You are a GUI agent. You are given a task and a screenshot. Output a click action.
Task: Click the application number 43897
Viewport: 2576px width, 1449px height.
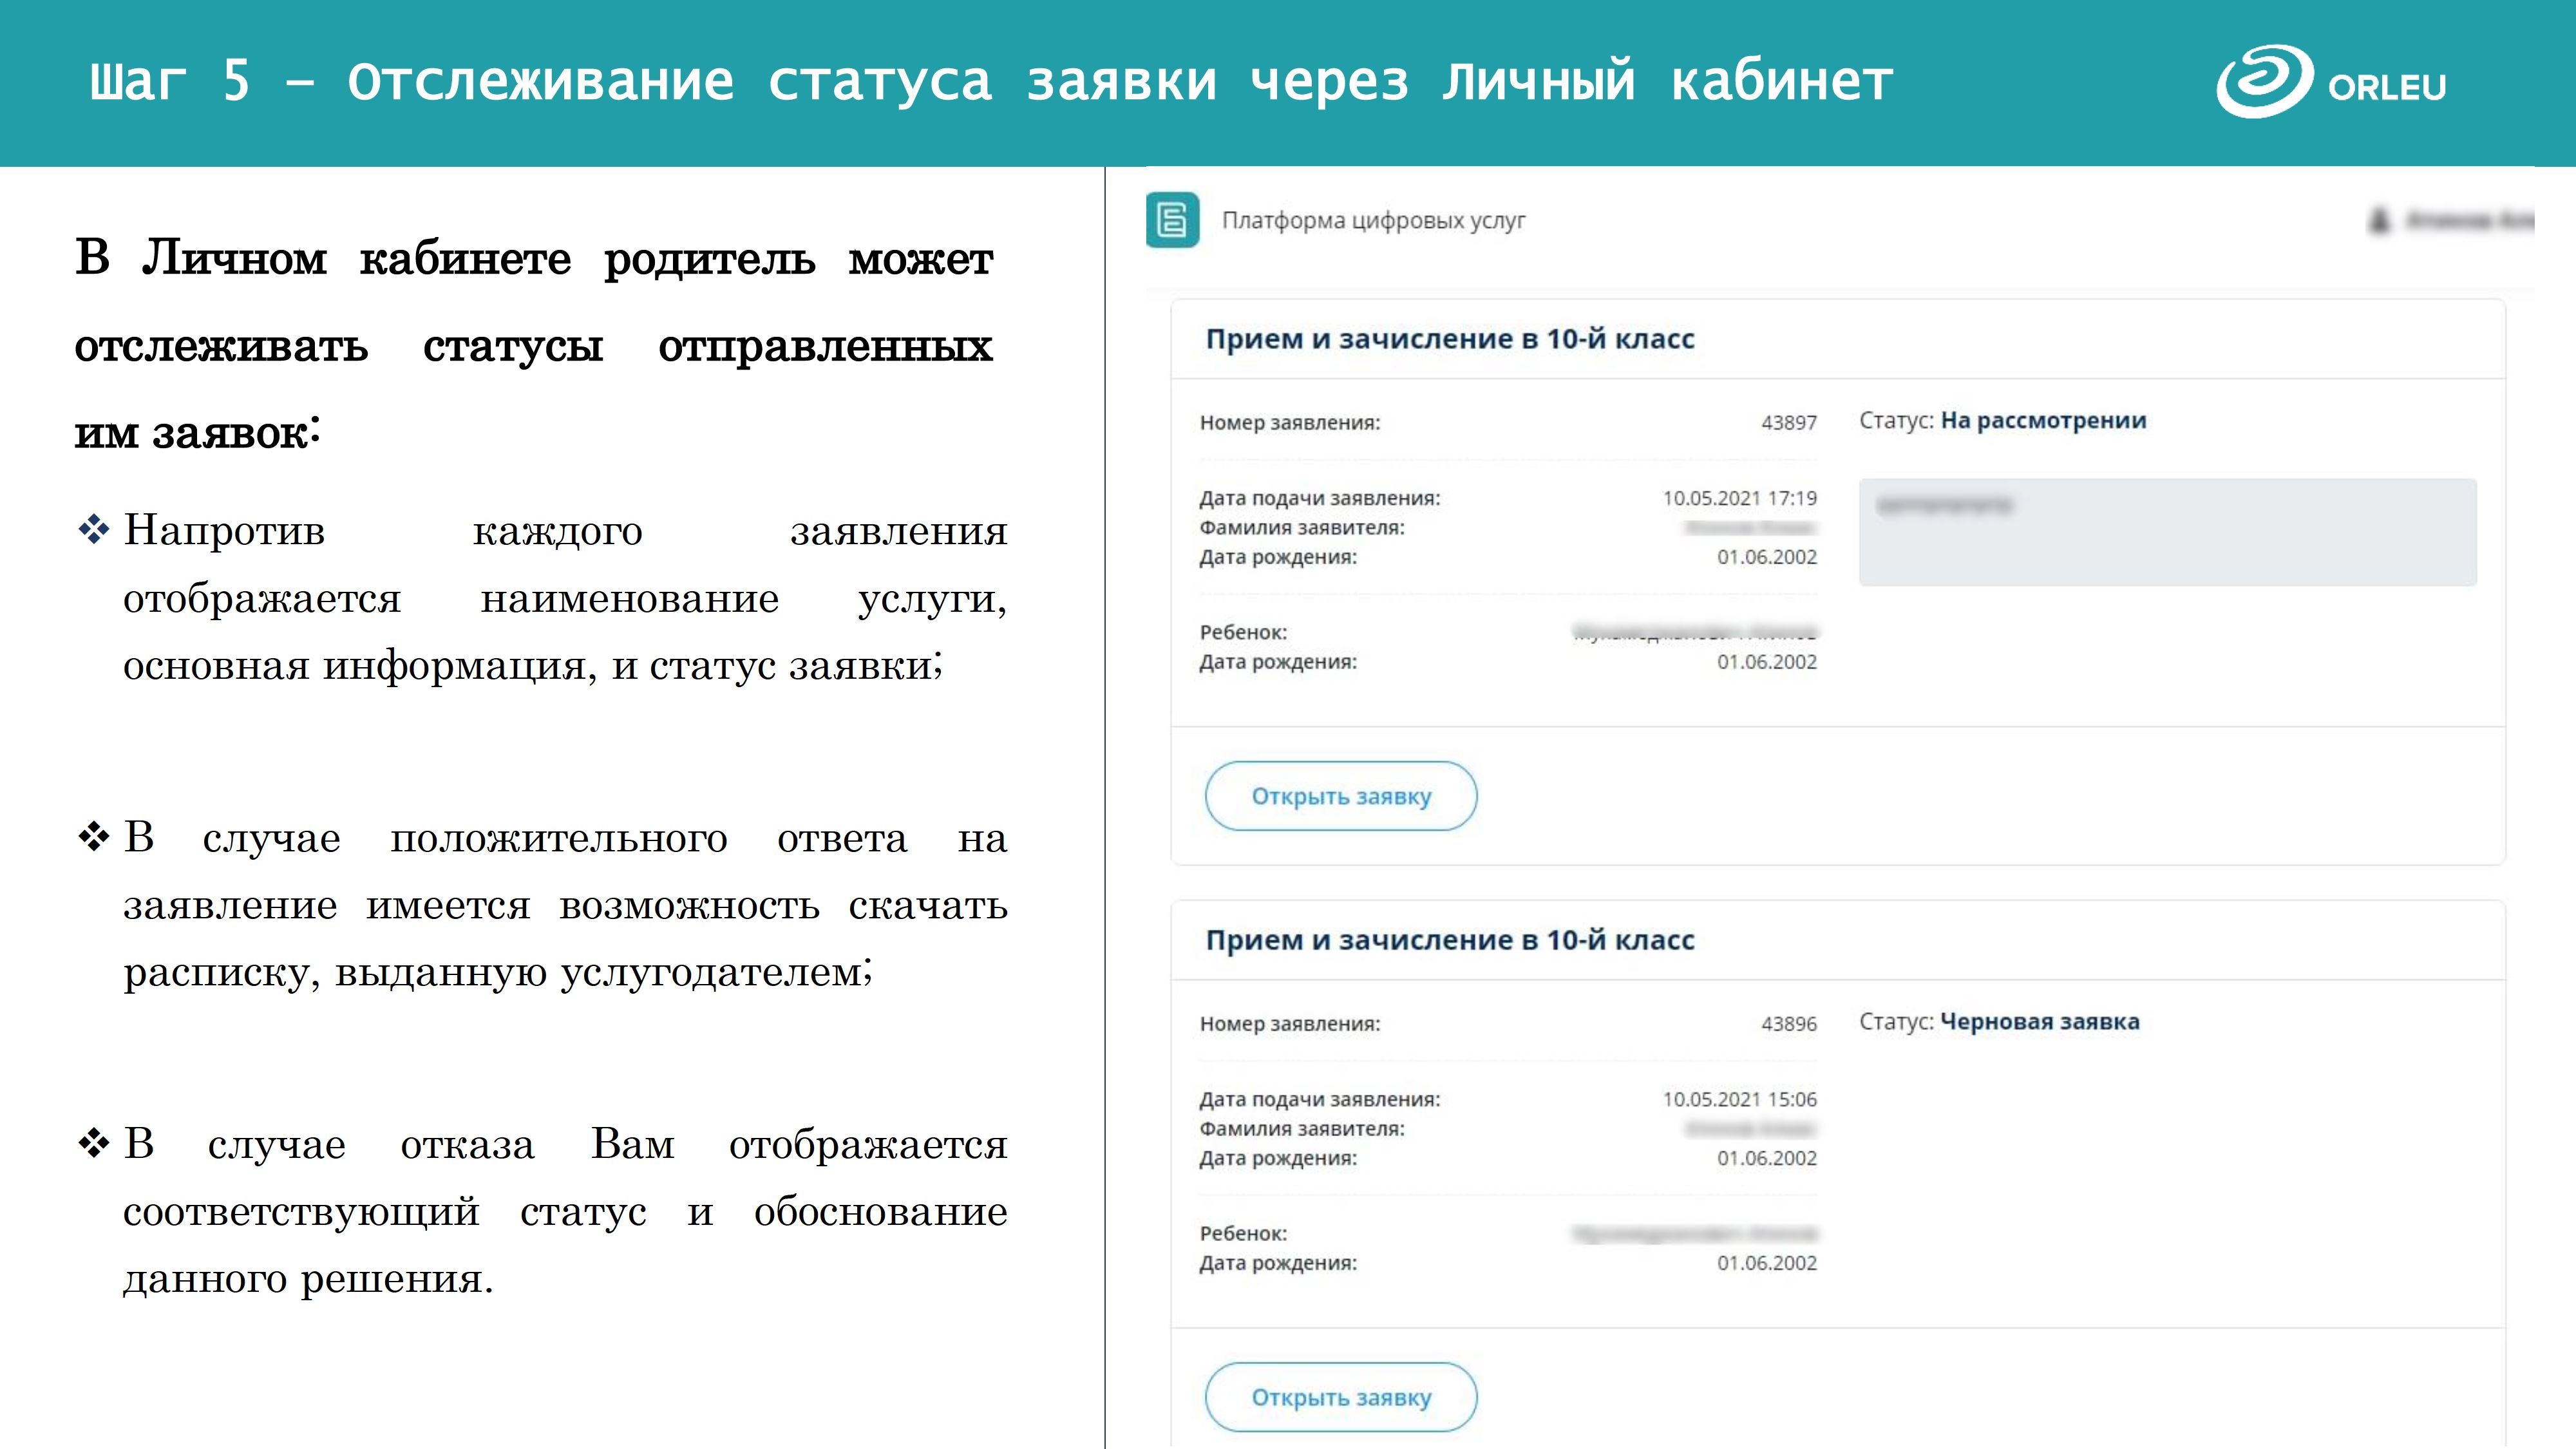click(x=1788, y=423)
